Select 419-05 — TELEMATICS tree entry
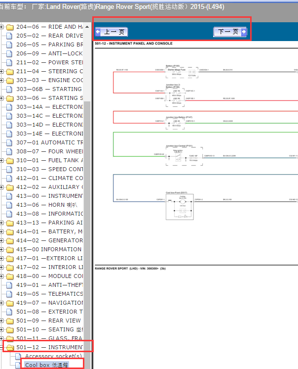This screenshot has height=369, width=298. click(49, 294)
